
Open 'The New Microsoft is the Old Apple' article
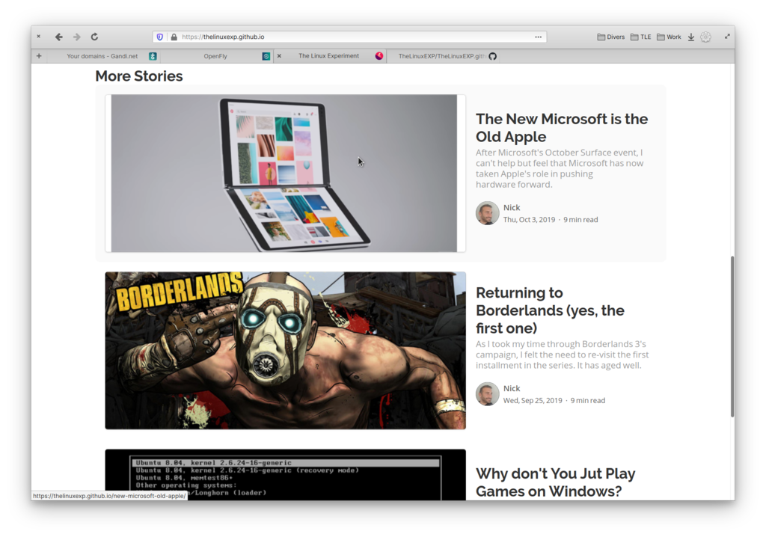coord(562,128)
